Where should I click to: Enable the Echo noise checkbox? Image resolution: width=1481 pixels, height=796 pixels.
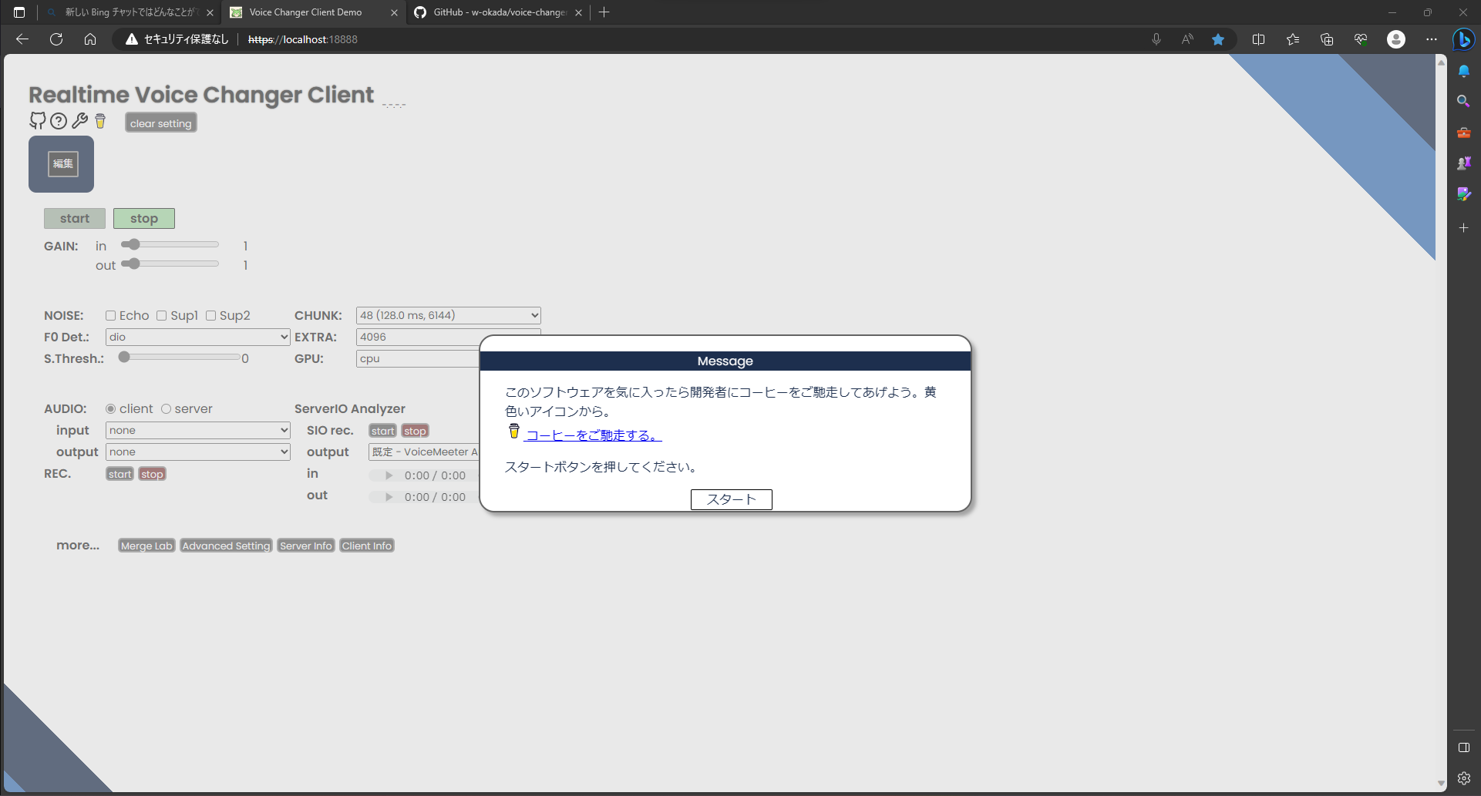pos(111,315)
